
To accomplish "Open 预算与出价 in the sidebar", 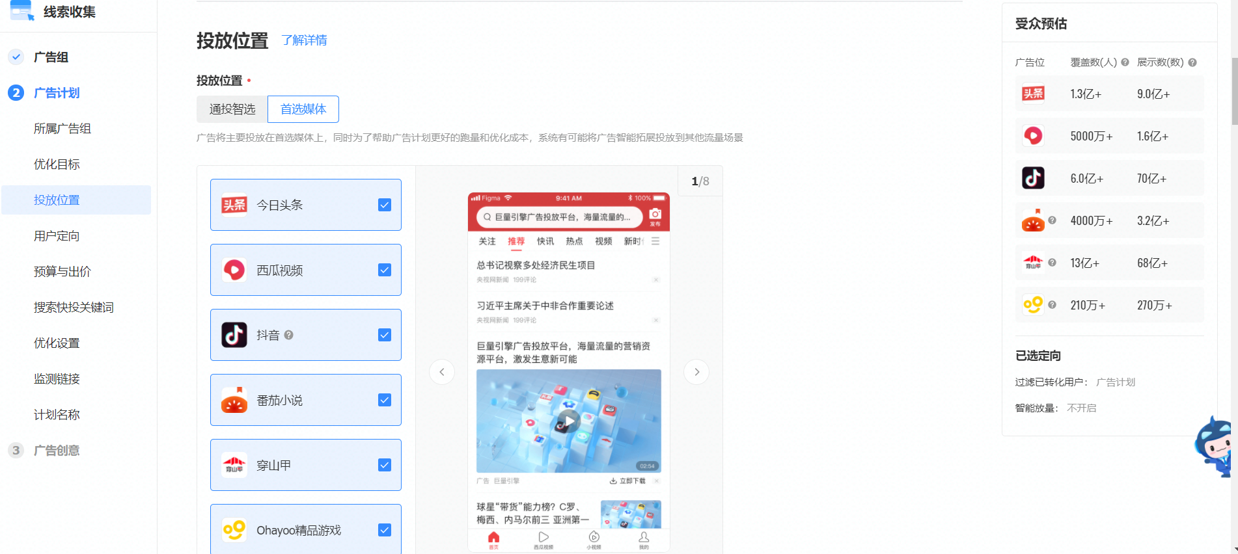I will pyautogui.click(x=62, y=272).
